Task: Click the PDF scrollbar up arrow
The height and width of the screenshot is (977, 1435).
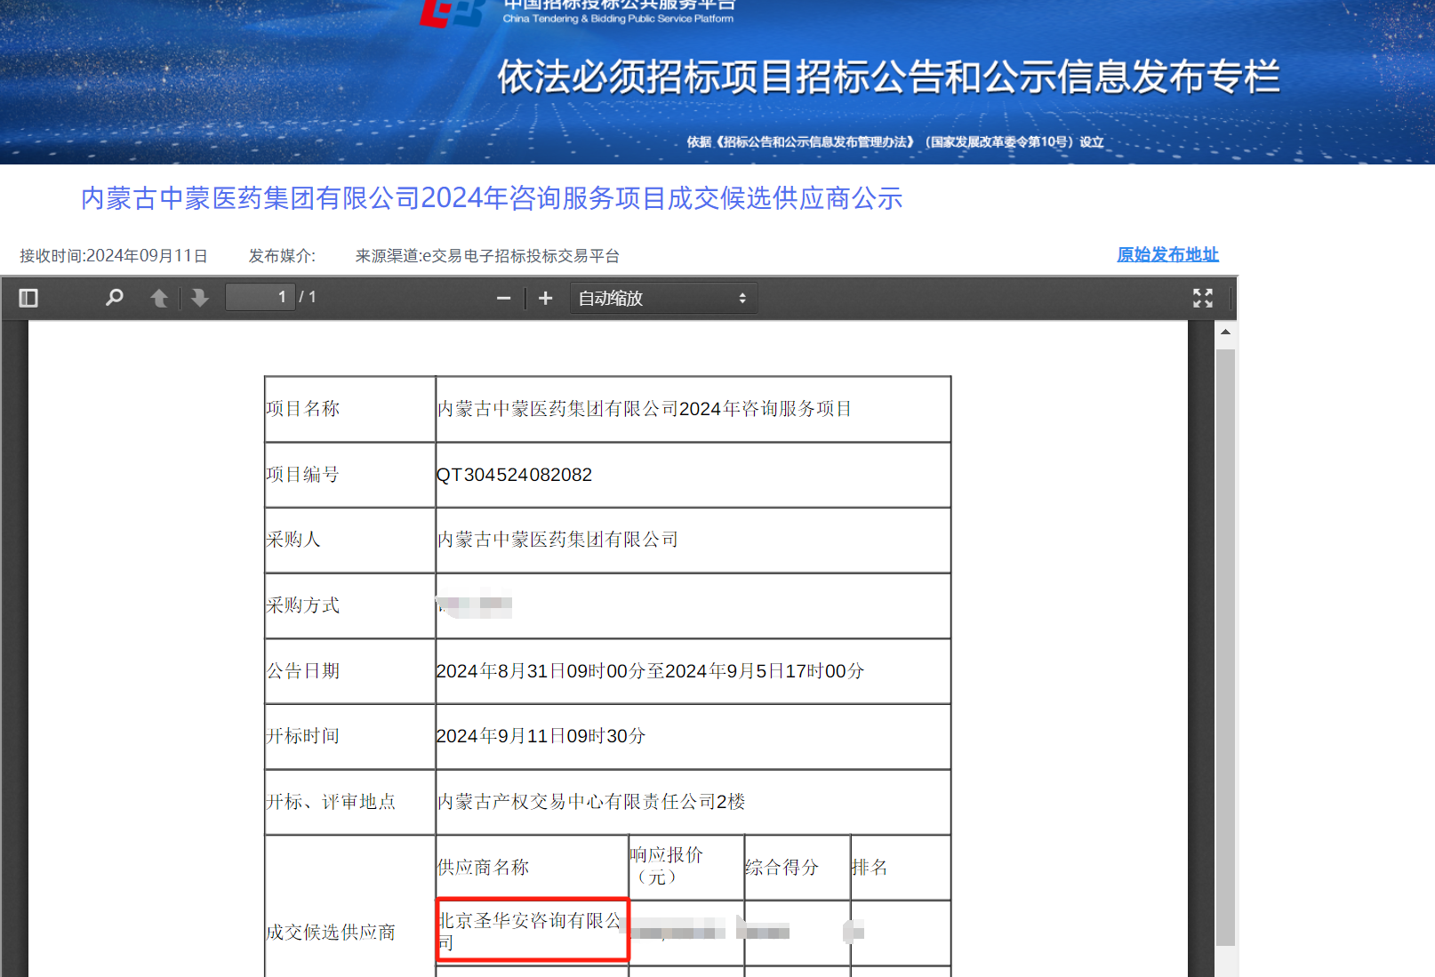Action: (x=1225, y=332)
